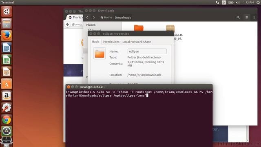Select the archive package file in Downloads

170,28
